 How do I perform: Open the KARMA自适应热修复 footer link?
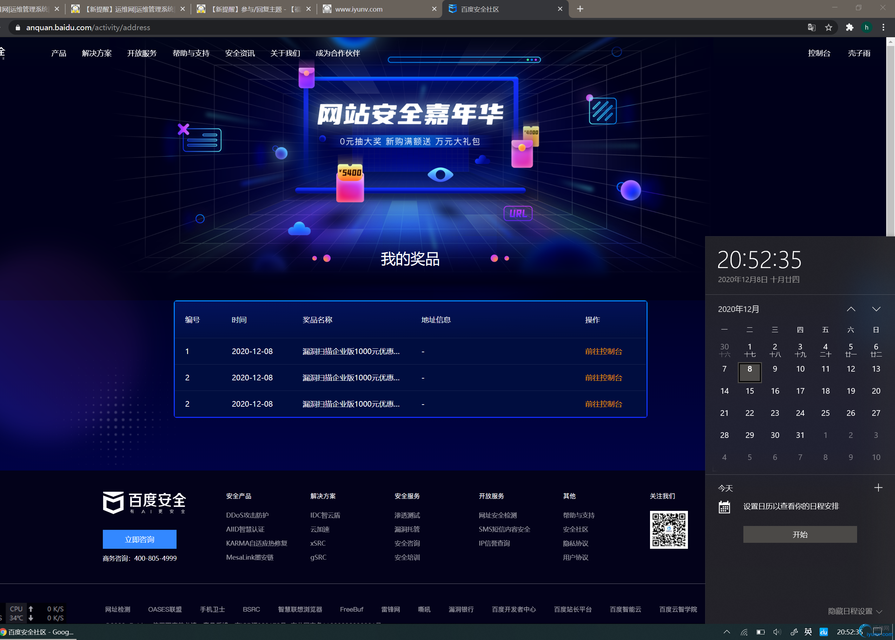(257, 543)
